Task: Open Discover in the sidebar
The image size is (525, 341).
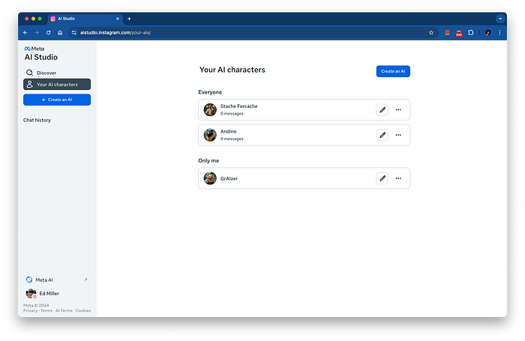Action: (x=57, y=73)
